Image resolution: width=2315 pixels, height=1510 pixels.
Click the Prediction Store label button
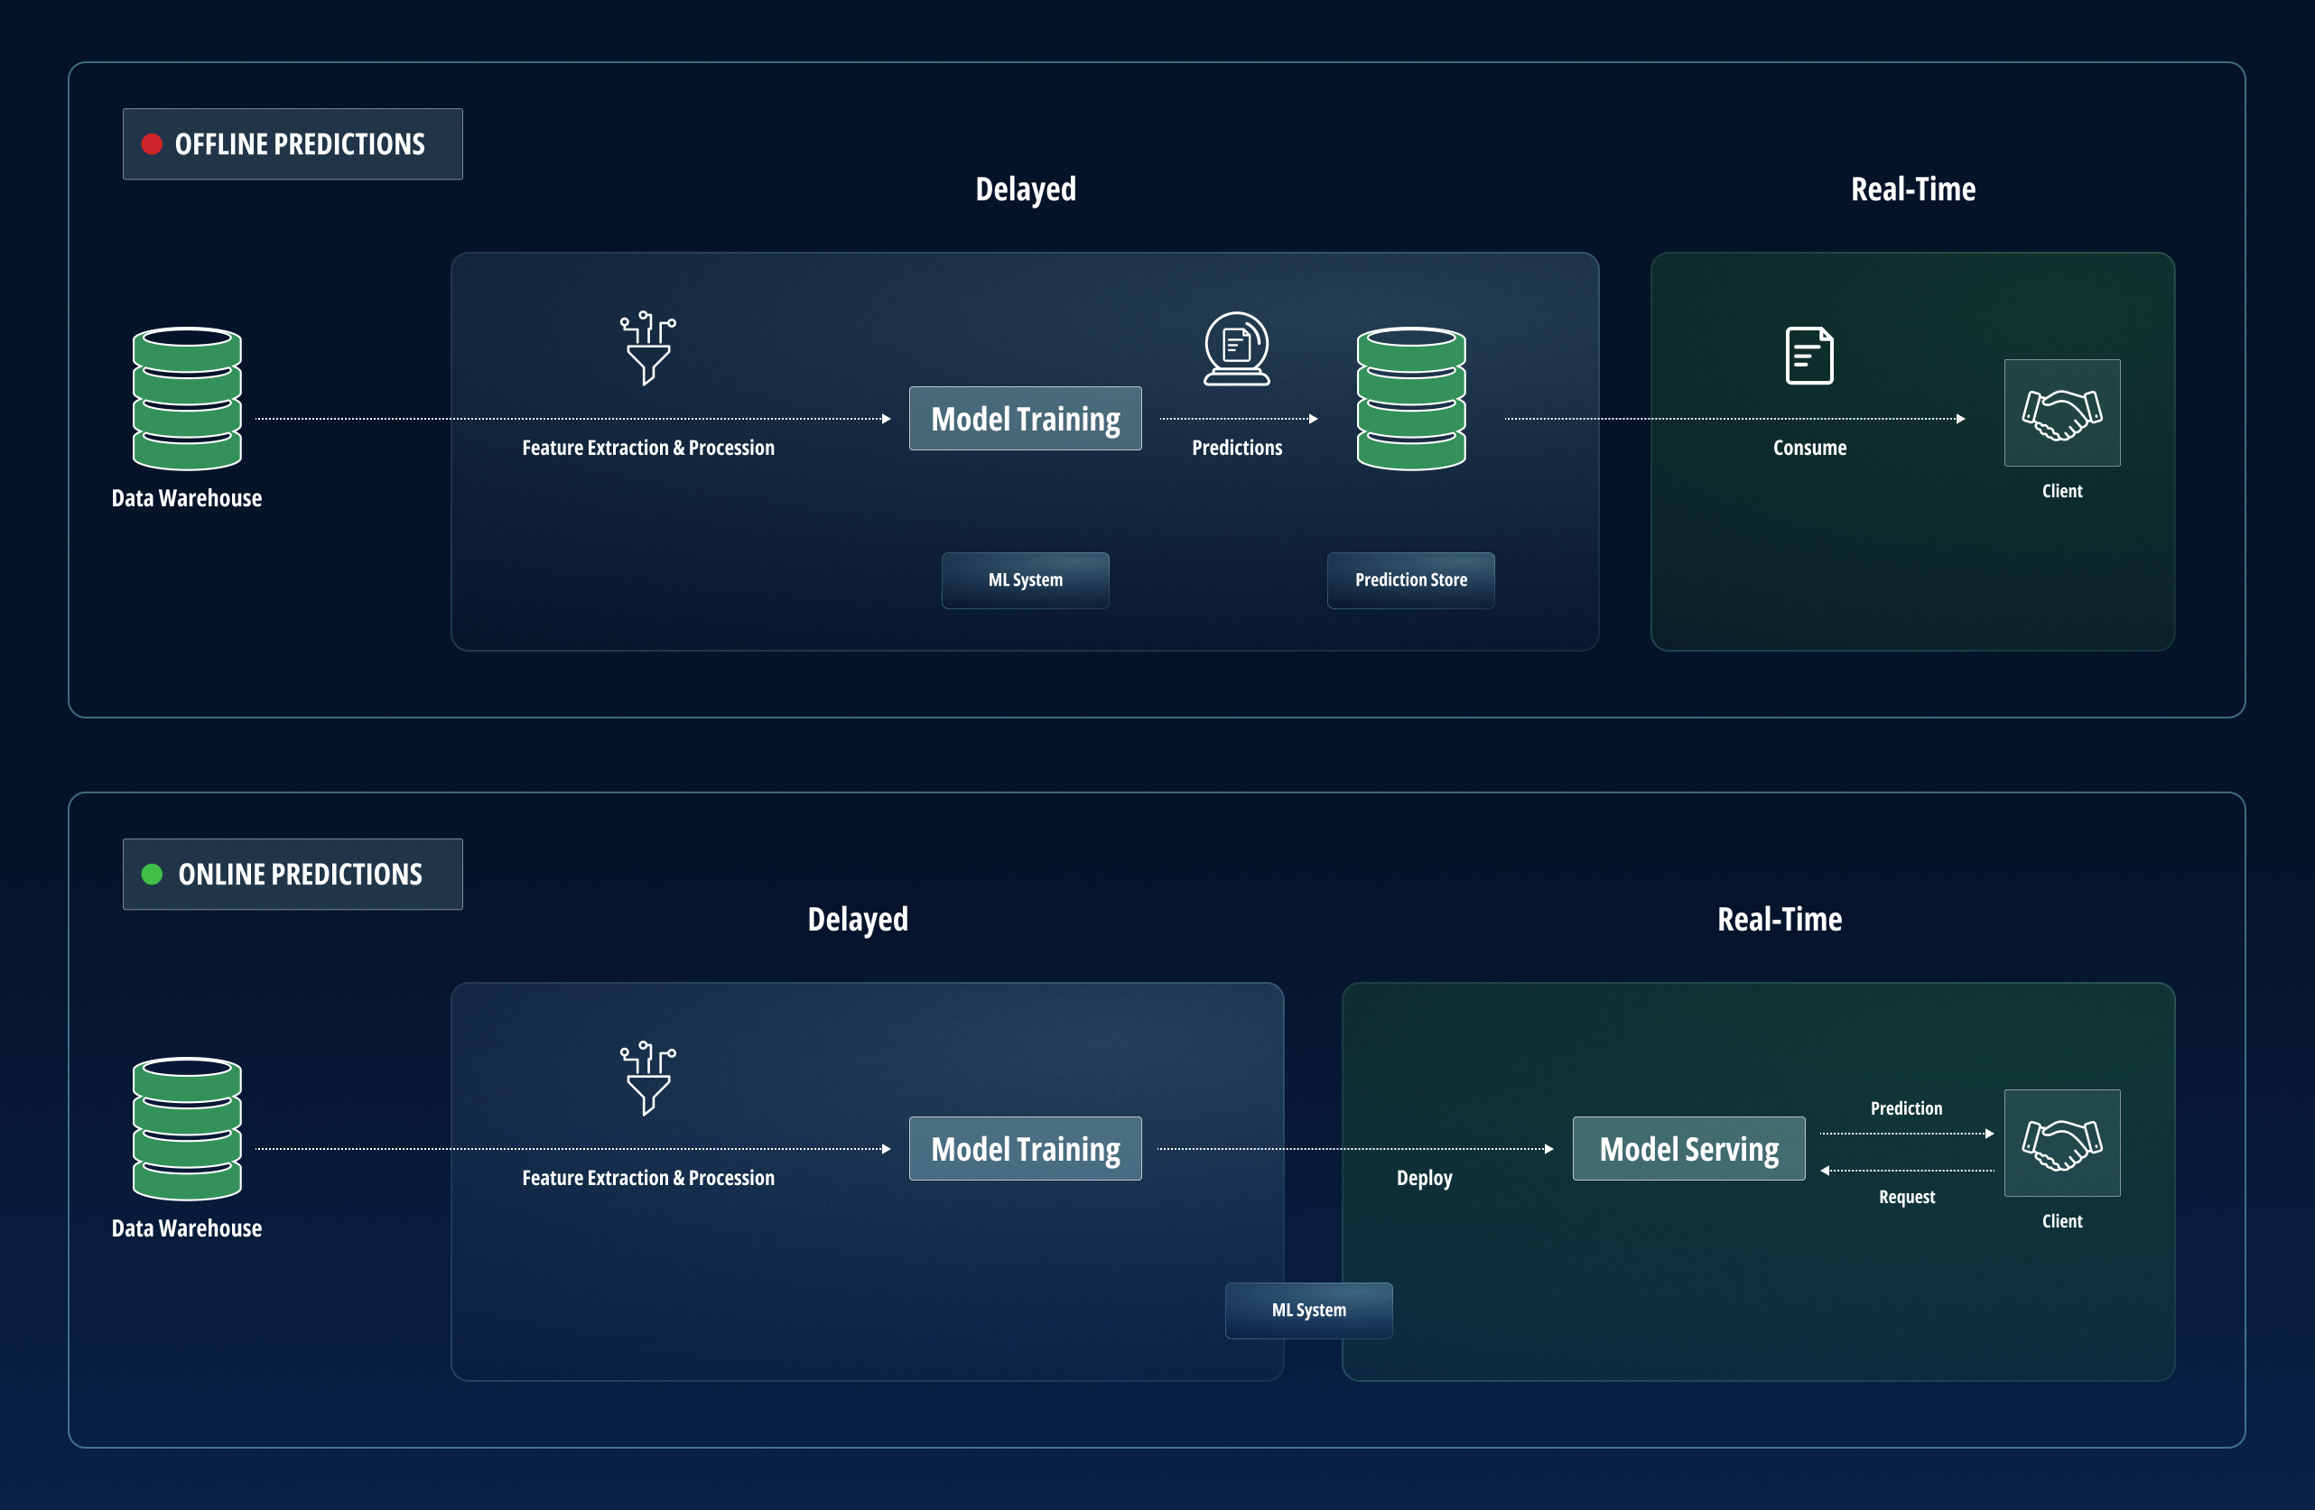pos(1410,580)
